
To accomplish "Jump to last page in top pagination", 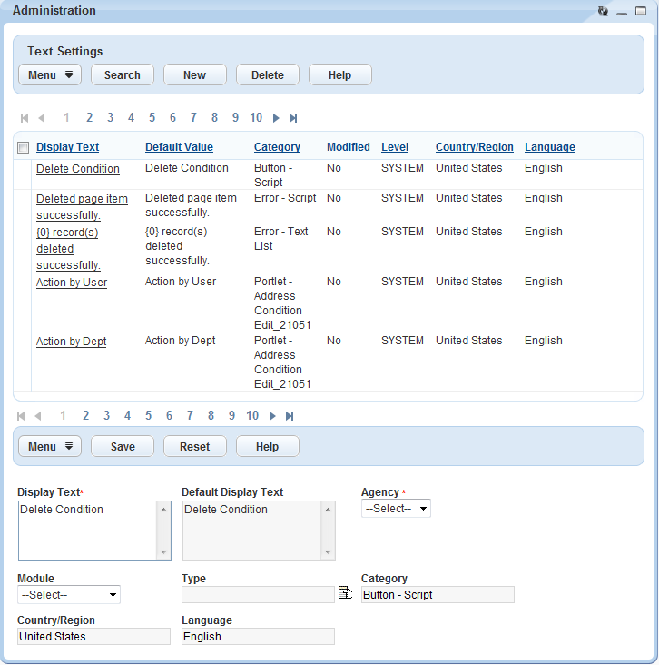I will [293, 118].
